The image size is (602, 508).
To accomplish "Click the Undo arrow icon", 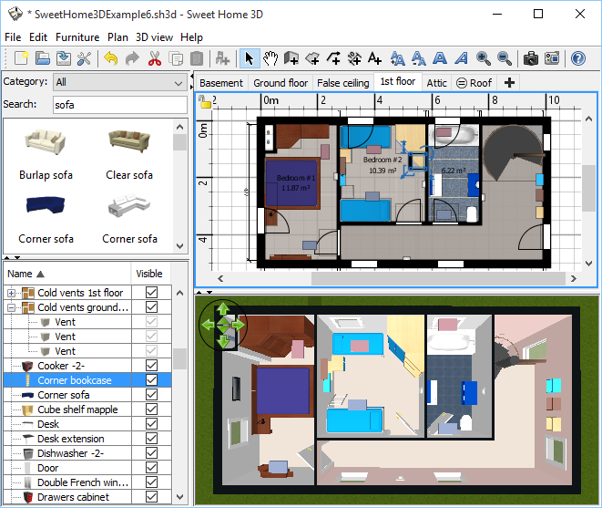I will tap(110, 59).
